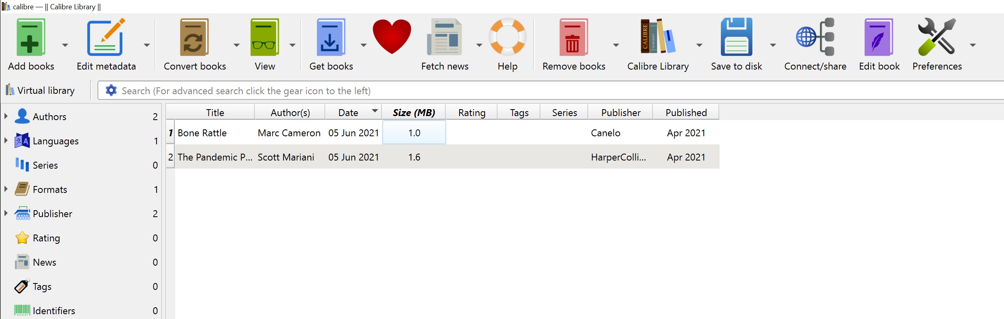The image size is (1004, 319).
Task: Click the Virtual library button
Action: pyautogui.click(x=40, y=90)
